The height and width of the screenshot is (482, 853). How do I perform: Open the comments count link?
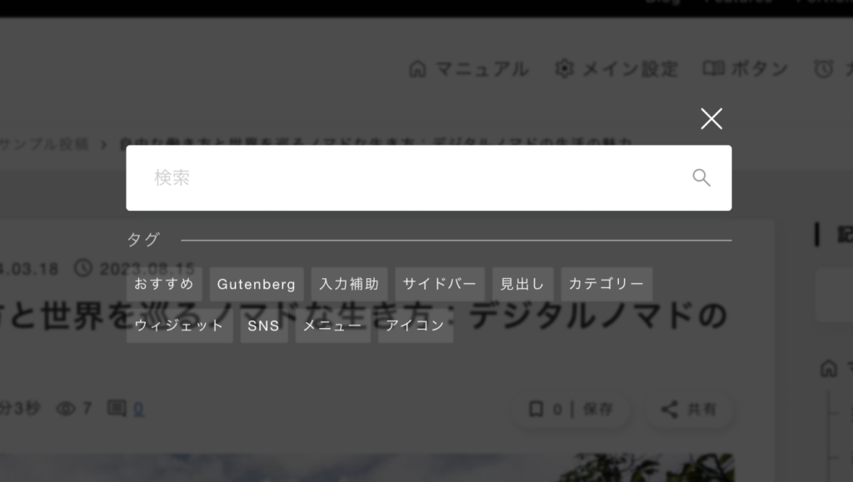[x=139, y=409]
